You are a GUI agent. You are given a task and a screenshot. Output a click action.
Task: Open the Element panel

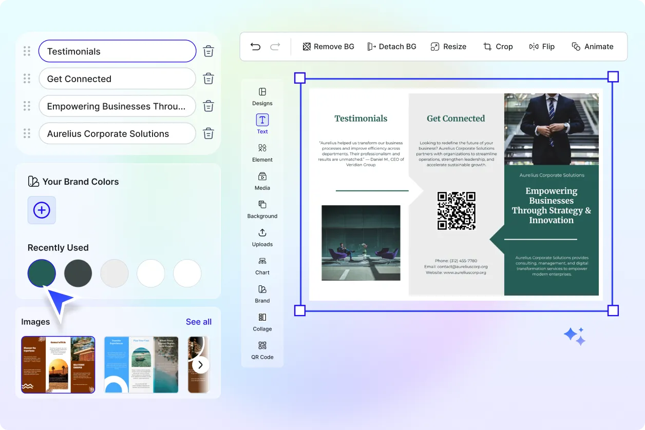pyautogui.click(x=262, y=153)
